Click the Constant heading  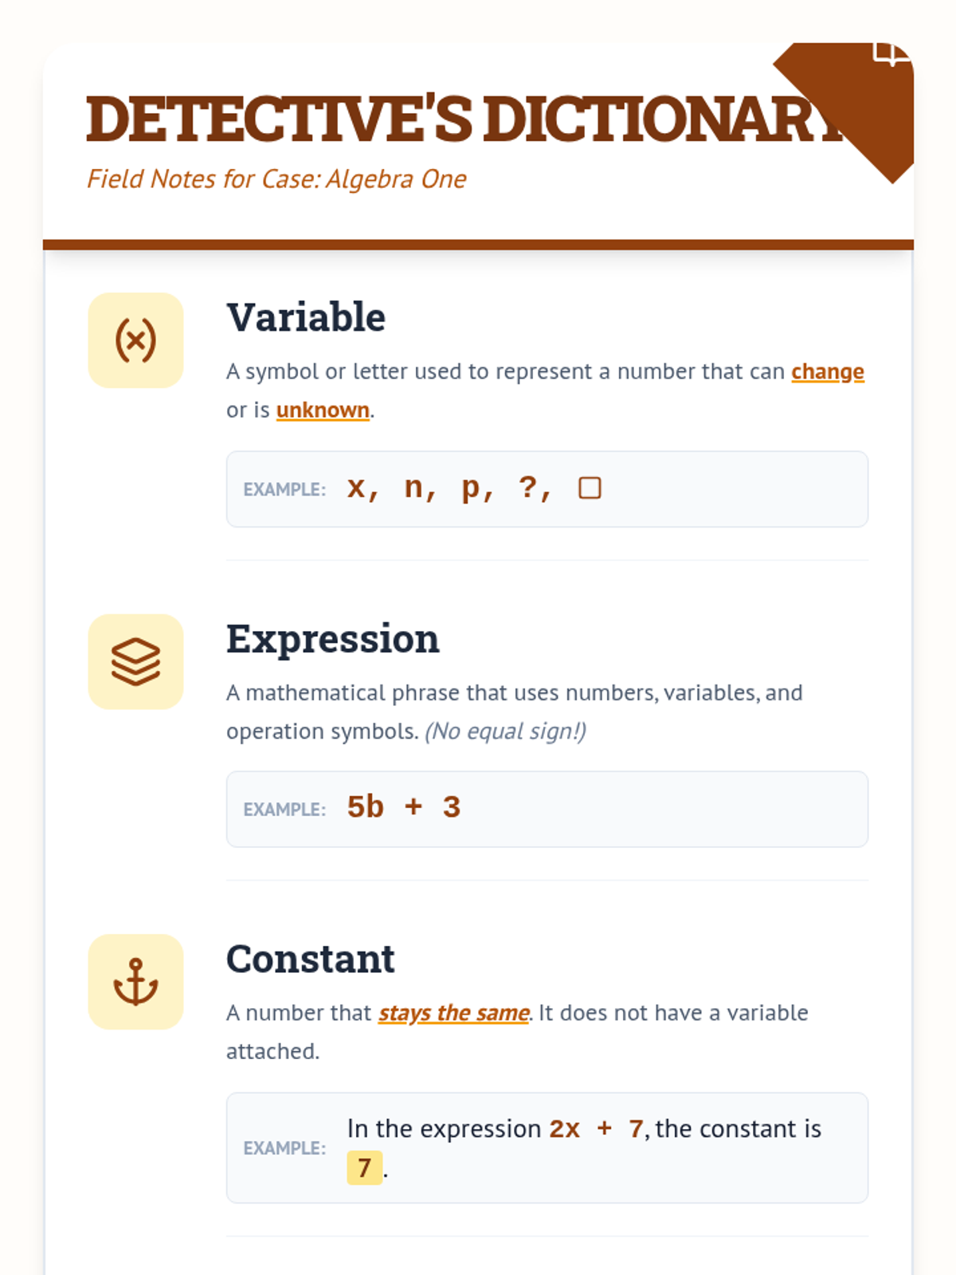311,959
